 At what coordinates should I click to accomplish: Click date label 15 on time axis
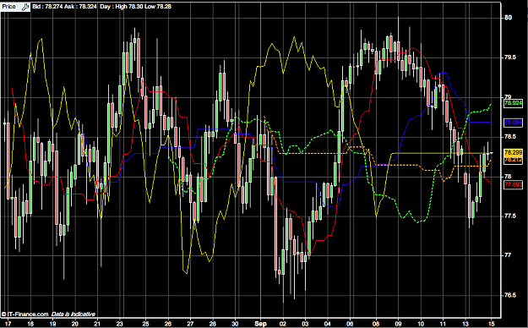click(491, 324)
